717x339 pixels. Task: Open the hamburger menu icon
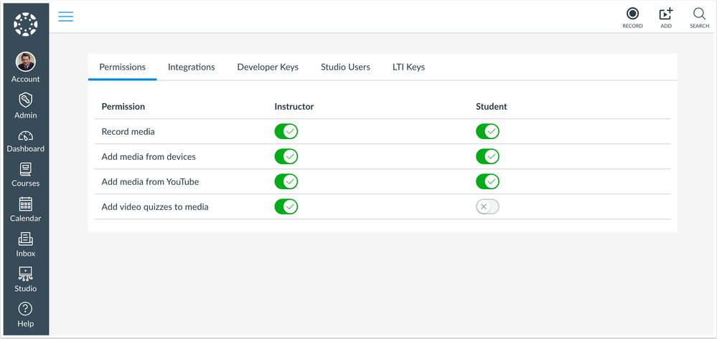66,17
